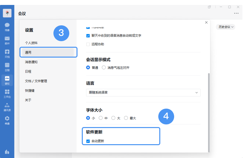Uncheck 语音消息自动转成文字 checkbox
The width and height of the screenshot is (249, 158).
click(88, 36)
